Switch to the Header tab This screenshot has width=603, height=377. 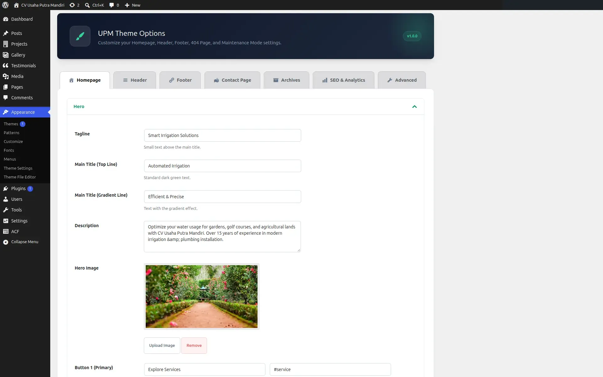coord(135,80)
